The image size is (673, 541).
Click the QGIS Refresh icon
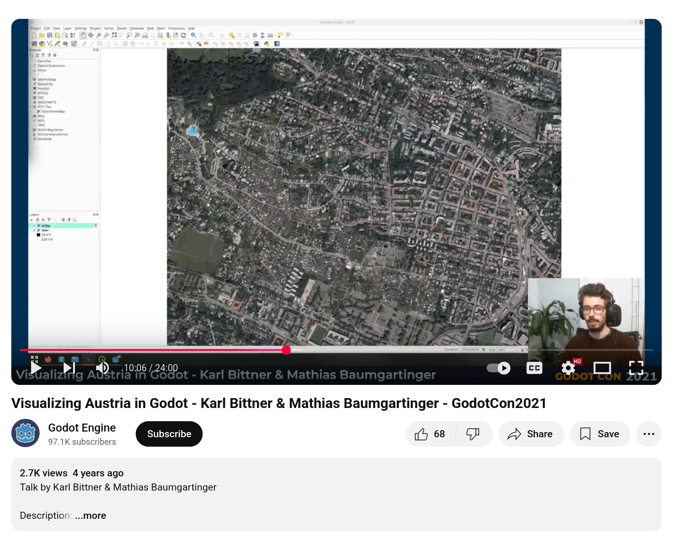coord(183,35)
